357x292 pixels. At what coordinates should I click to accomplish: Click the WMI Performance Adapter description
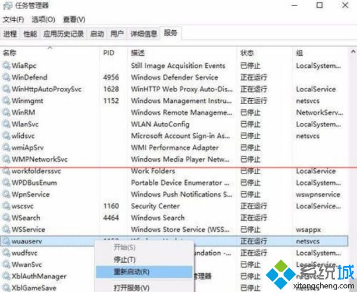(x=174, y=147)
